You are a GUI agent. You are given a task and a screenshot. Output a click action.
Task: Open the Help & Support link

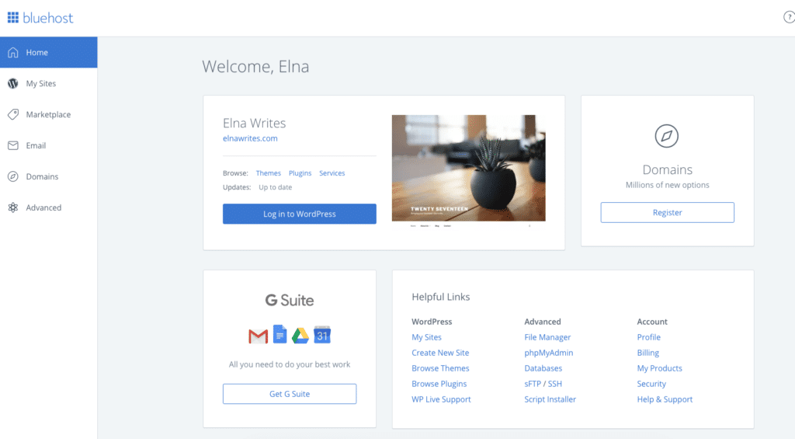tap(665, 399)
